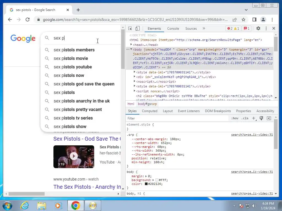282x211 pixels.
Task: Open The Sex Pistols - Anarchy result link
Action: (x=87, y=187)
